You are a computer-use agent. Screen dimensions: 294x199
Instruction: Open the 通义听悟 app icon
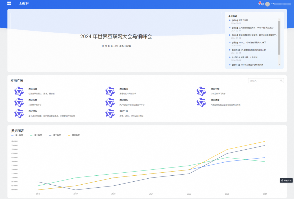201,91
